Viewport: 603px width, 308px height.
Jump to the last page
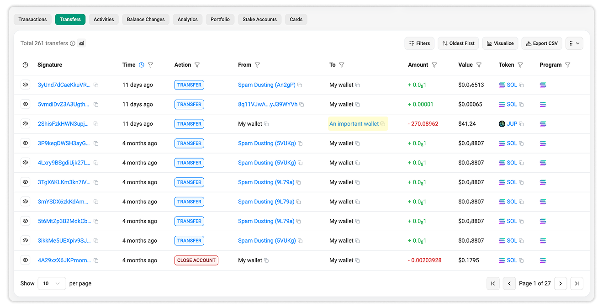[577, 283]
